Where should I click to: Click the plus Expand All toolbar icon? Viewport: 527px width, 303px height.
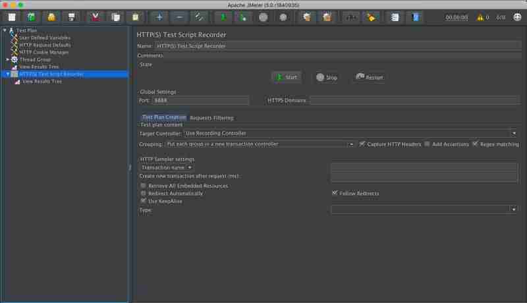pos(159,17)
